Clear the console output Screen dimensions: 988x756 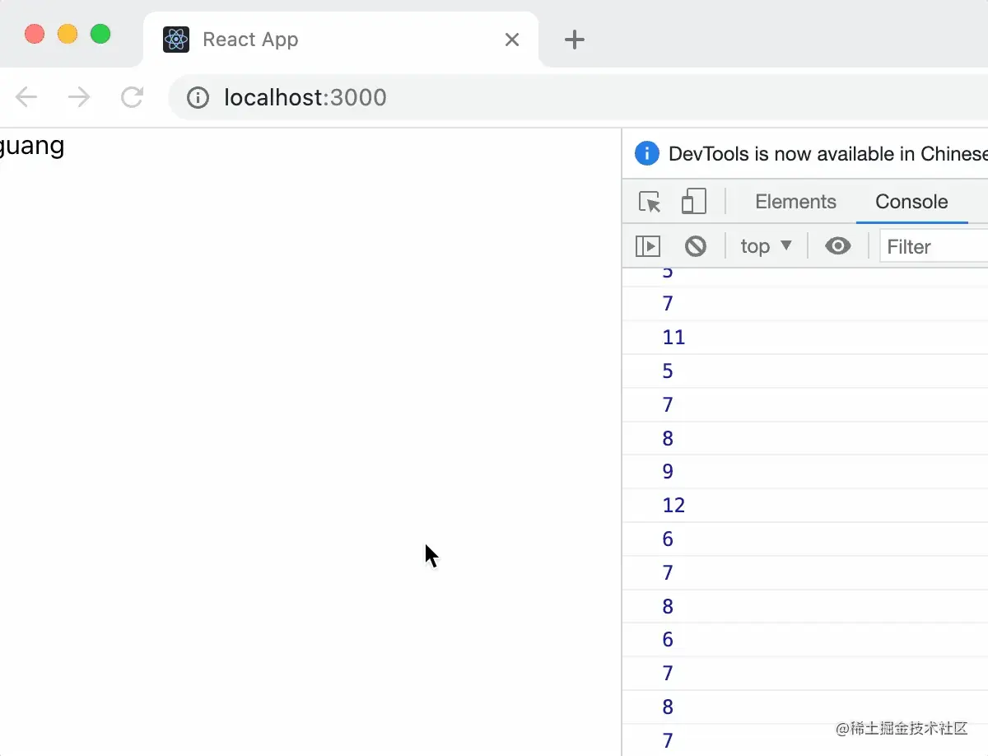click(696, 245)
